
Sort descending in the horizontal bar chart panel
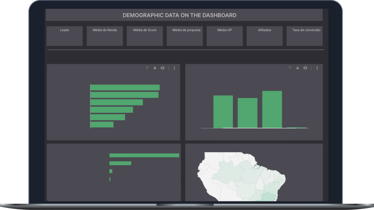pos(155,68)
